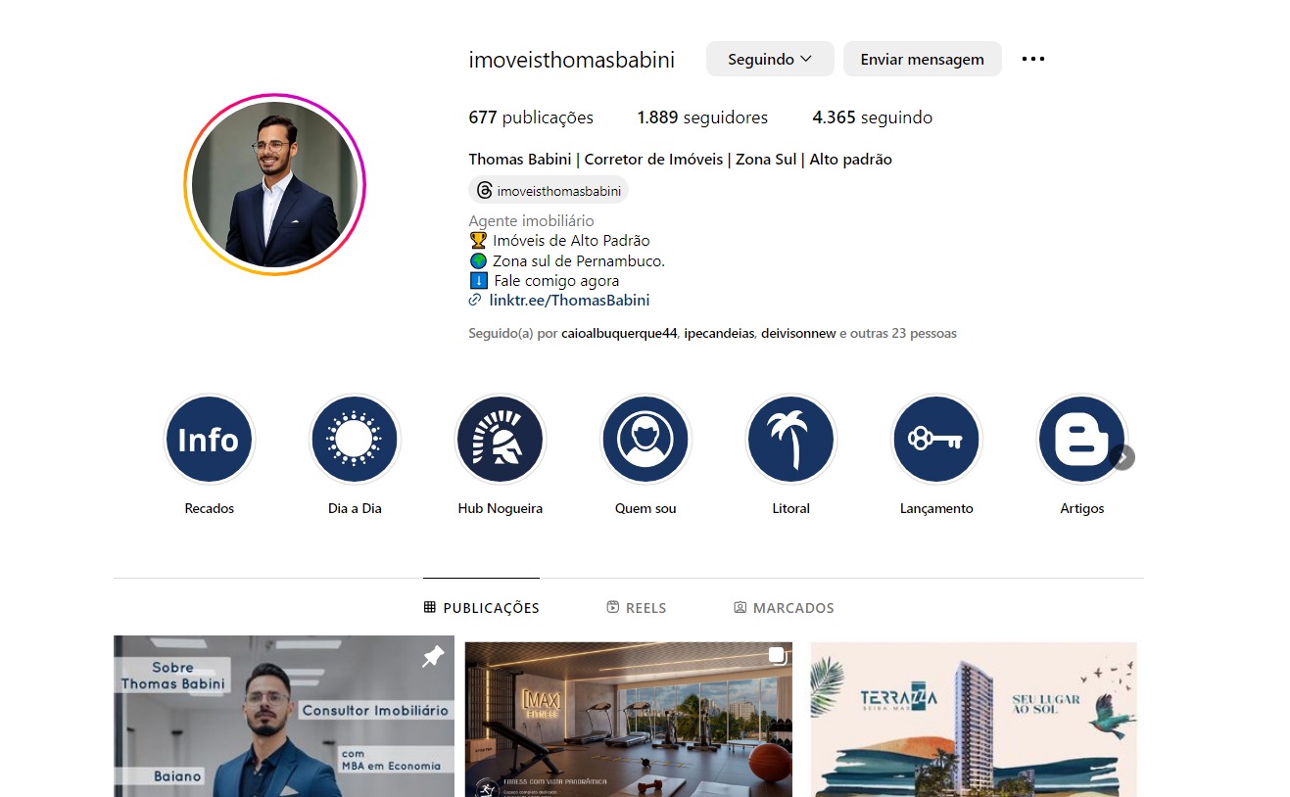Open the pinned Sobre Thomas Babini post
This screenshot has height=797, width=1290.
[284, 716]
